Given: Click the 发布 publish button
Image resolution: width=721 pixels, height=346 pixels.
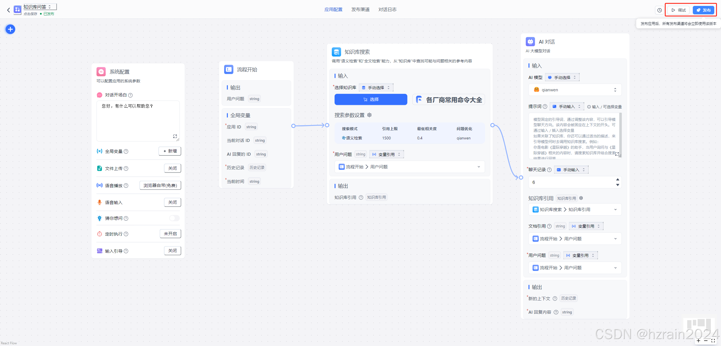Looking at the screenshot, I should tap(703, 10).
